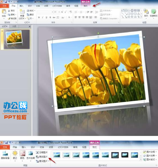
Task: Click Increase Font Size icon
Action: pos(62,12)
